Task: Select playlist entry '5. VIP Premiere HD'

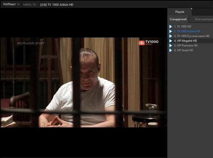Action: (x=191, y=46)
